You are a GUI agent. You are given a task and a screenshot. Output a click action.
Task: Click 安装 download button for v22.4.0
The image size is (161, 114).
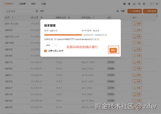tap(137, 94)
